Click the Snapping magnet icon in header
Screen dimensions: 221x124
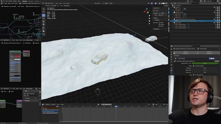[106, 3]
